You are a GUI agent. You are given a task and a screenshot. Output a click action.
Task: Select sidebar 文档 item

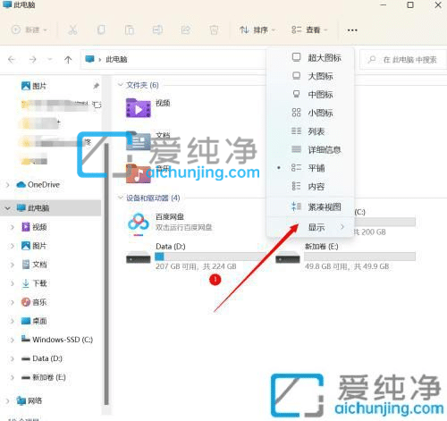34,265
